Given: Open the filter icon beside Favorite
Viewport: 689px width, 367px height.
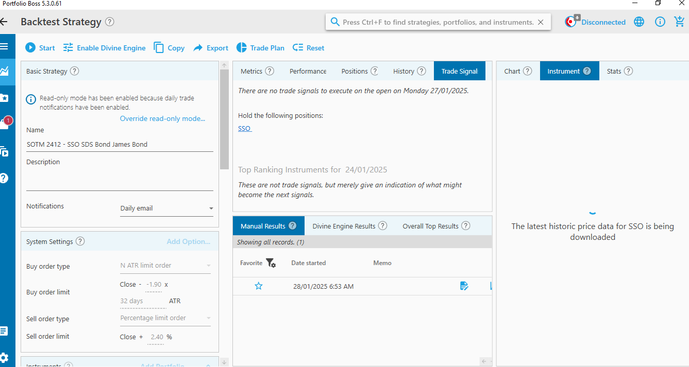Looking at the screenshot, I should click(x=271, y=263).
